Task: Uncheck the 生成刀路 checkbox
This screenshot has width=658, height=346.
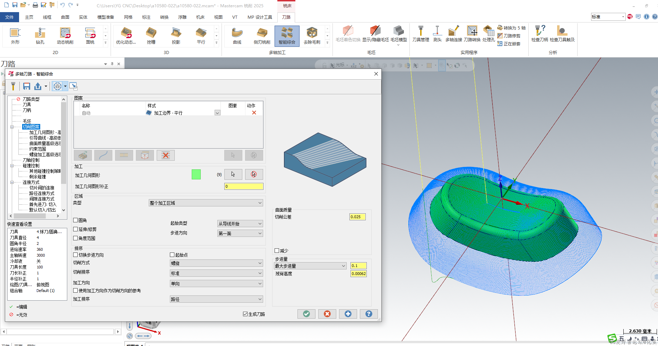Action: (245, 314)
